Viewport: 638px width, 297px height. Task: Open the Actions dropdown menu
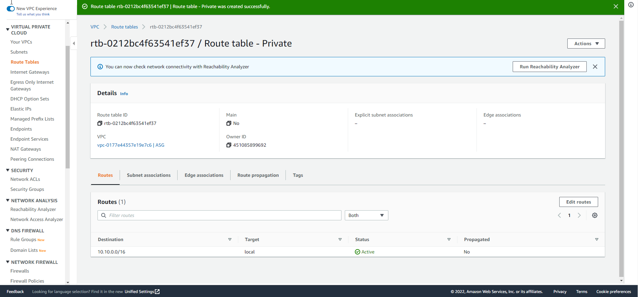coord(586,44)
